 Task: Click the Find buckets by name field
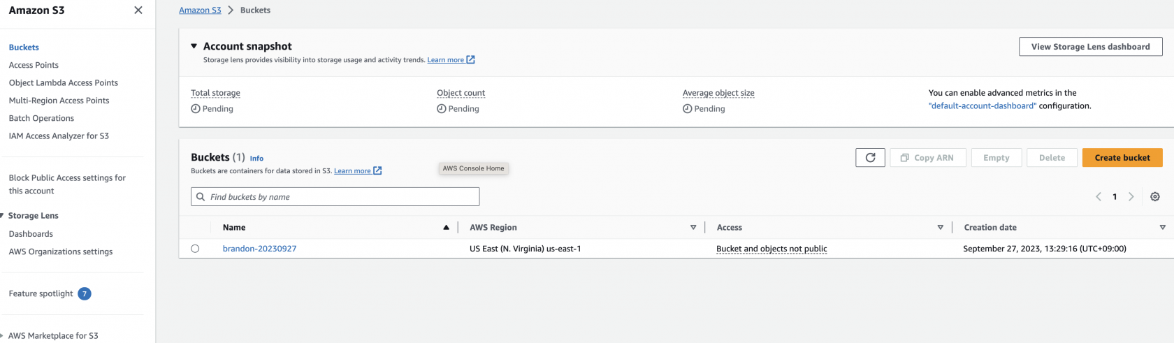point(335,197)
